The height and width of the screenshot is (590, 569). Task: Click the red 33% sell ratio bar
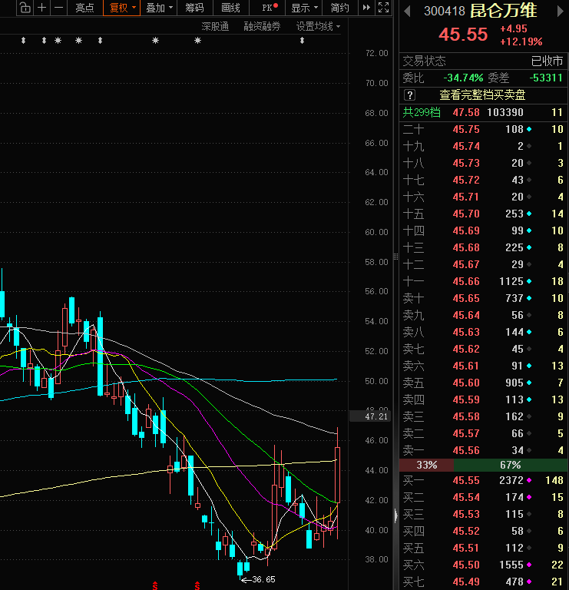[426, 465]
